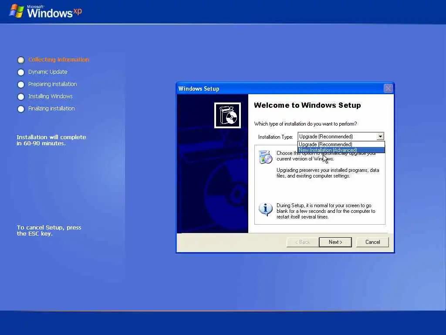Click the Cancel button
Image resolution: width=446 pixels, height=335 pixels.
click(372, 242)
